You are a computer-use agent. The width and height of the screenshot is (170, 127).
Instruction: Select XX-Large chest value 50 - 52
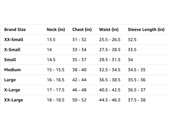click(x=79, y=100)
